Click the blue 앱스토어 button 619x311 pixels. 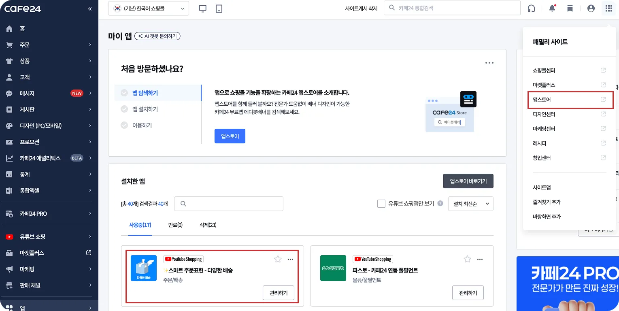pyautogui.click(x=230, y=136)
